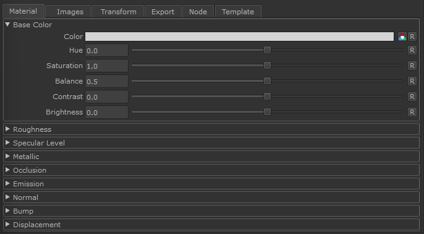Open the Export tab

click(x=163, y=12)
